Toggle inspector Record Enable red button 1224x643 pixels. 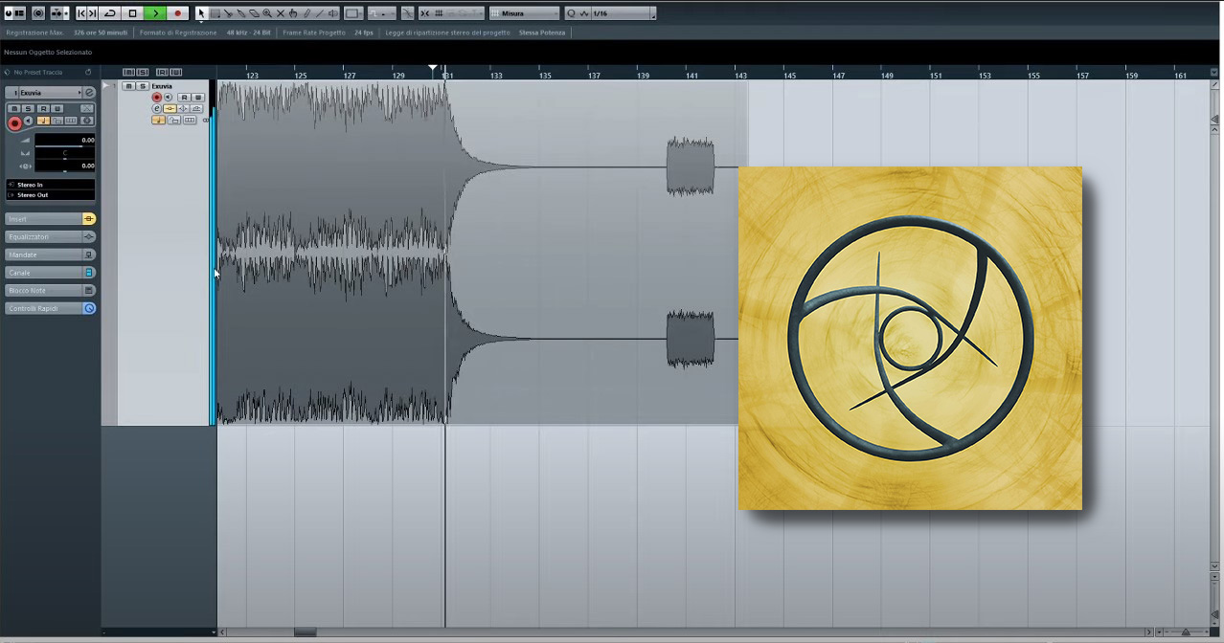[14, 122]
